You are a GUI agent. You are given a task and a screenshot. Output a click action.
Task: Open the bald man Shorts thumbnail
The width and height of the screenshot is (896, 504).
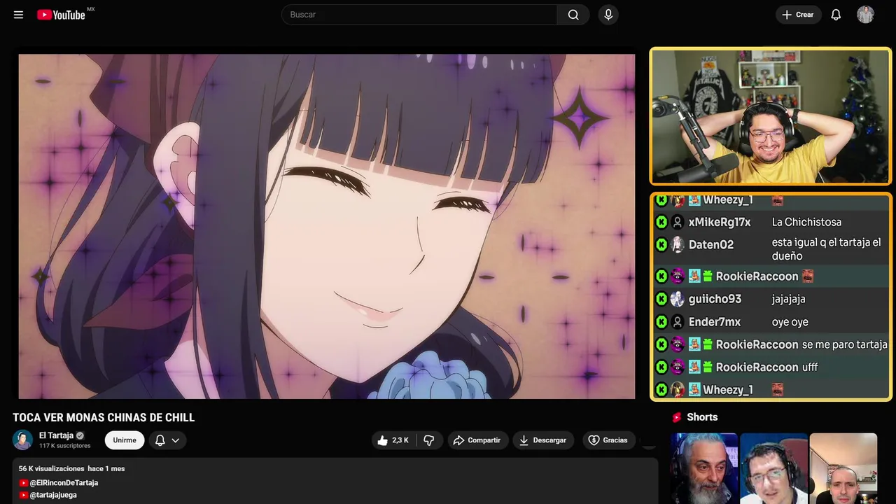843,468
